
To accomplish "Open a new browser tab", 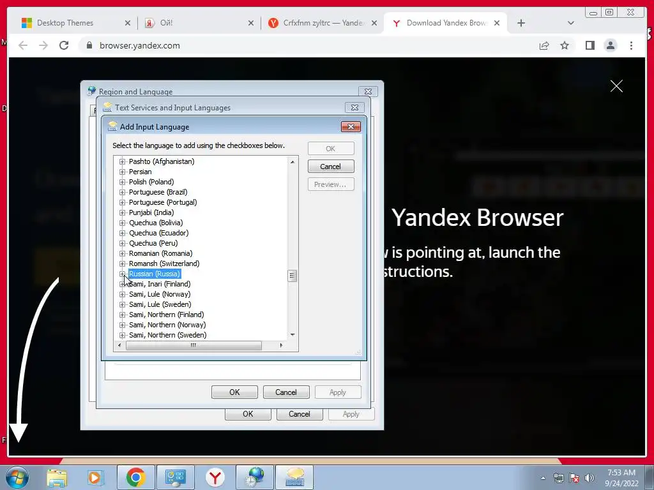I will click(x=521, y=23).
